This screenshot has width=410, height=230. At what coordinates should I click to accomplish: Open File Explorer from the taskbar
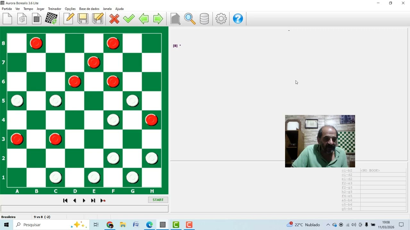click(123, 225)
